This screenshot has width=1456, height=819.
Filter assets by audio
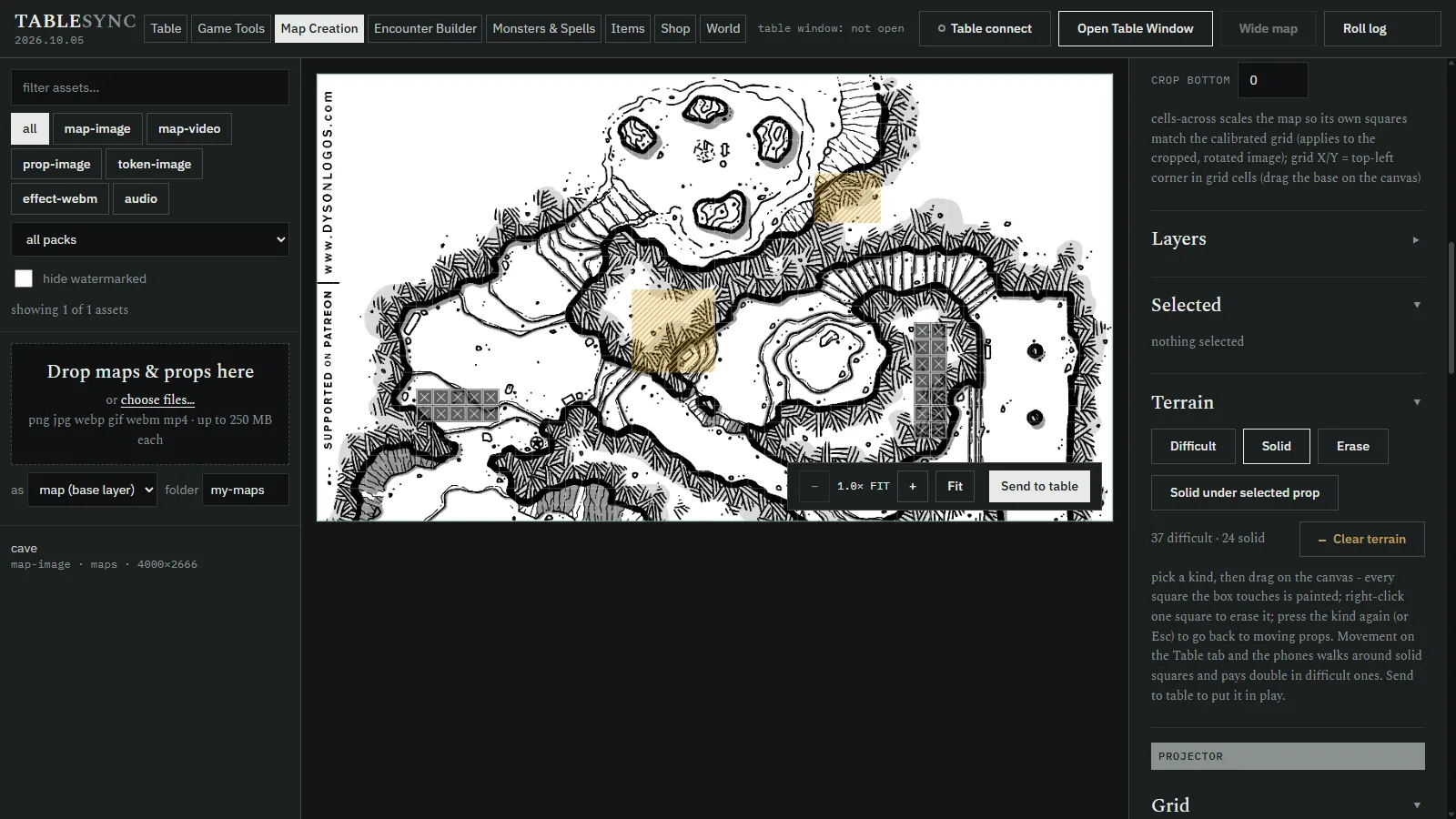coord(141,198)
